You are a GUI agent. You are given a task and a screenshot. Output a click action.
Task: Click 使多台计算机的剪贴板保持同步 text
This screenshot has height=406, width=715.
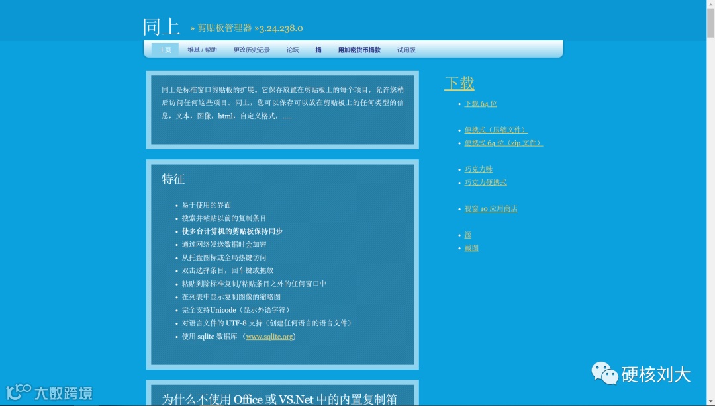click(x=232, y=231)
